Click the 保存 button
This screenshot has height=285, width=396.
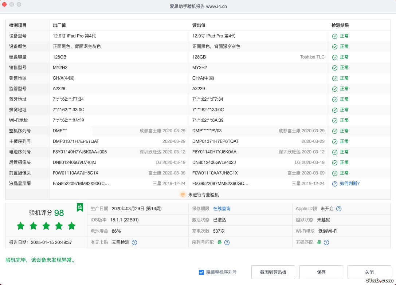[321, 272]
